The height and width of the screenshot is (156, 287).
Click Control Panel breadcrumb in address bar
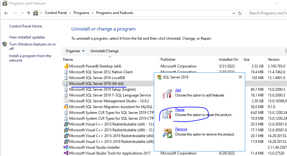point(56,13)
